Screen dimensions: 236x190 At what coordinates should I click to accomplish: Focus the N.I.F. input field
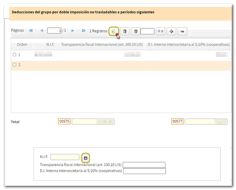click(65, 157)
